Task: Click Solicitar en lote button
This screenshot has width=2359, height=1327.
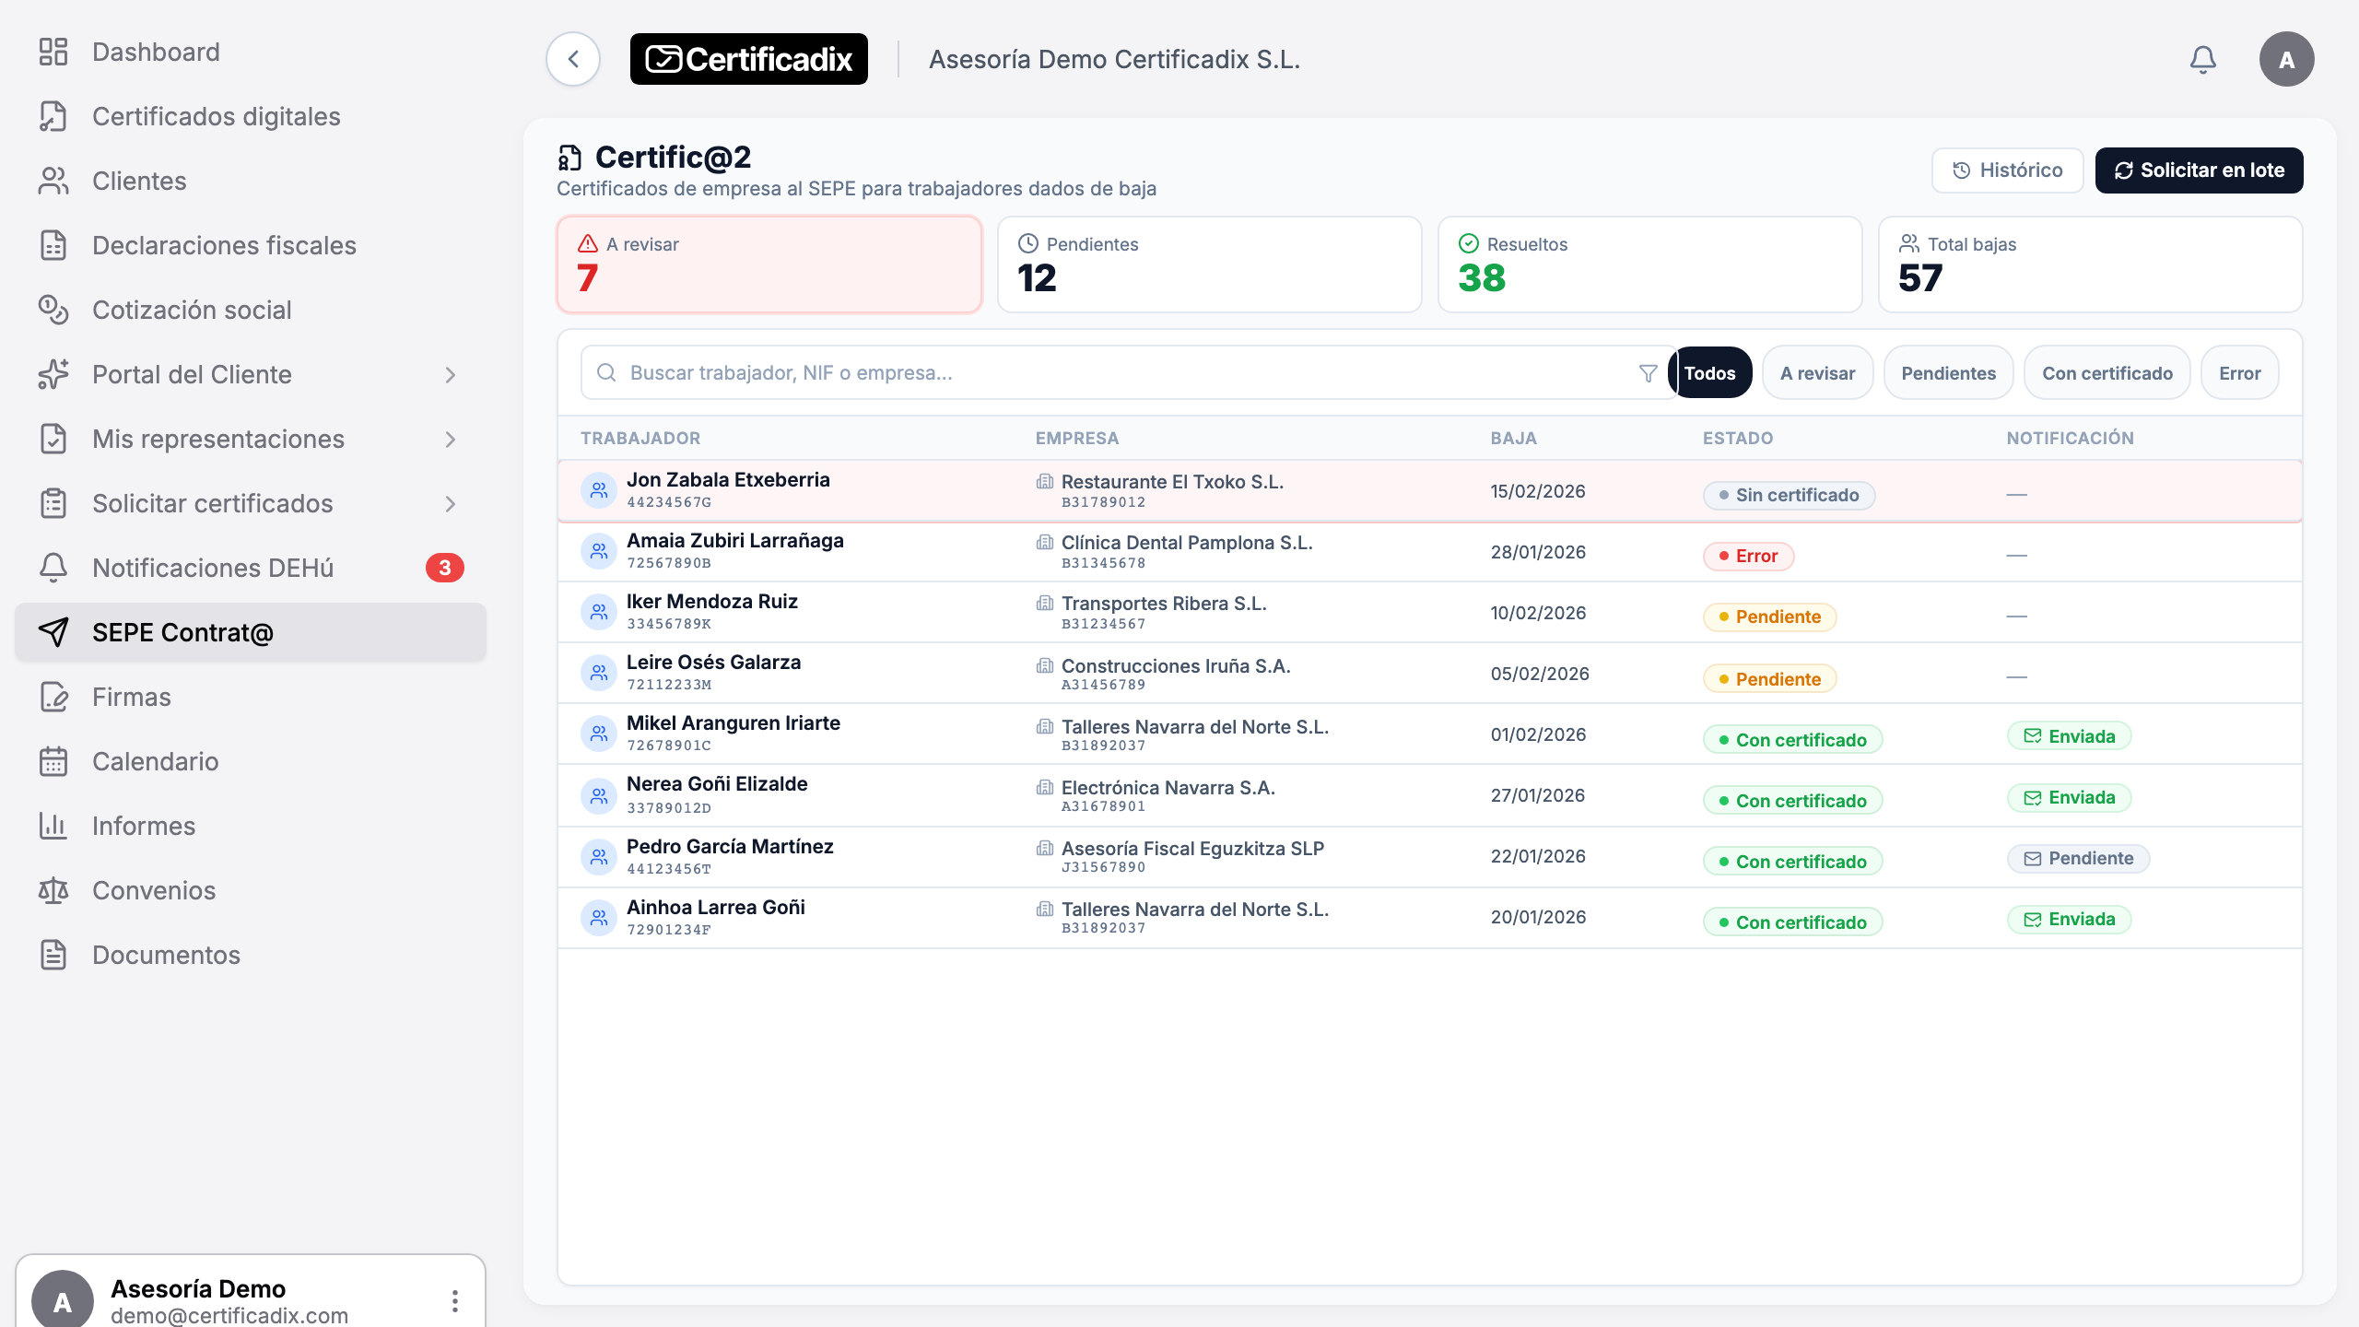Action: 2199,170
